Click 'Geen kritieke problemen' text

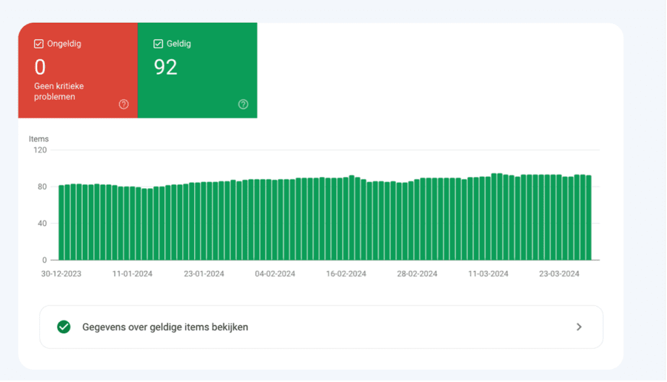tap(59, 91)
